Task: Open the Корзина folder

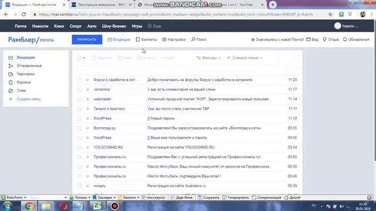Action: [x=23, y=82]
